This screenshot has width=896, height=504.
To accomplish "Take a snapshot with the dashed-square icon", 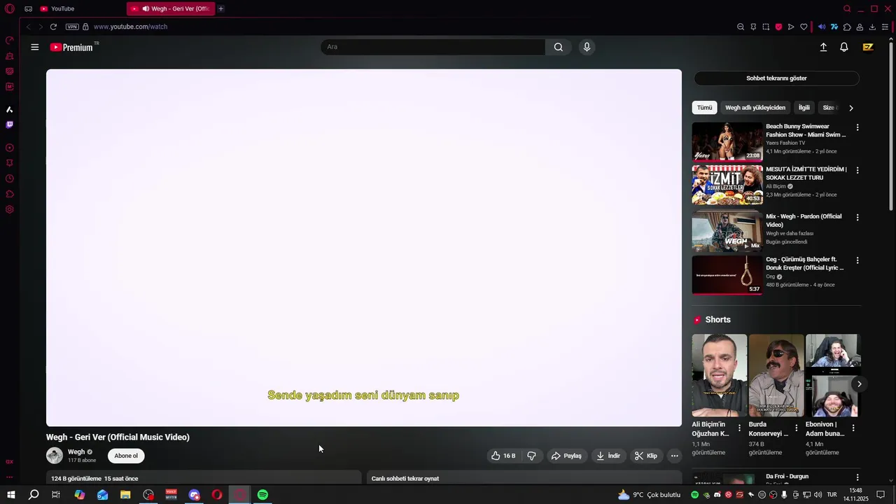I will coord(766,27).
